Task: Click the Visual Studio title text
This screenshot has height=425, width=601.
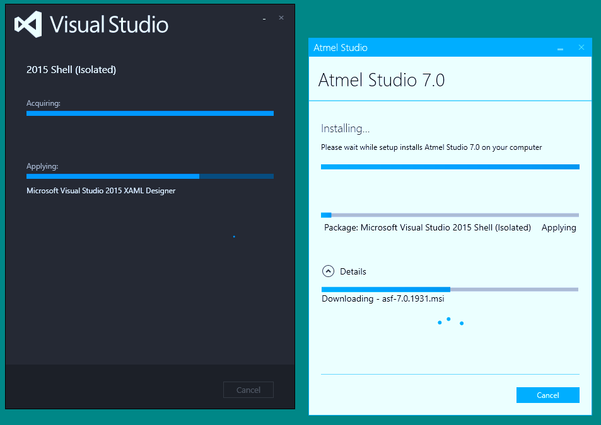Action: pyautogui.click(x=109, y=25)
